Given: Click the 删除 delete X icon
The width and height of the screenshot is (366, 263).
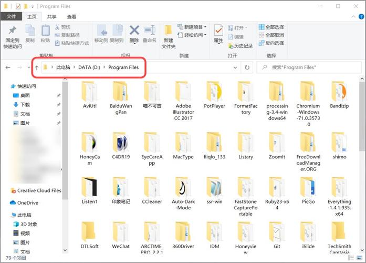Looking at the screenshot, I should point(134,31).
